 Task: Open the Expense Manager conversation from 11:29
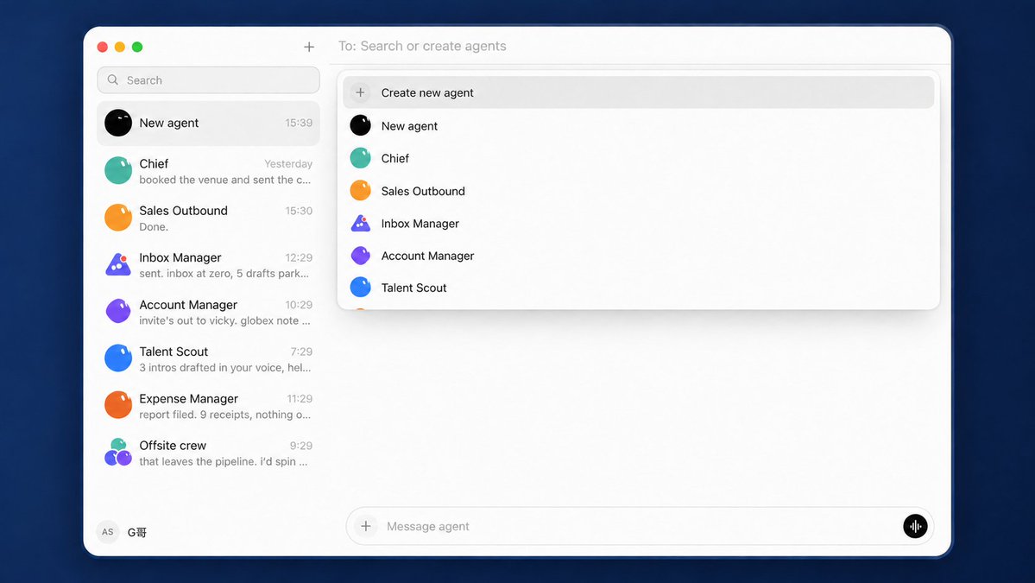(209, 405)
